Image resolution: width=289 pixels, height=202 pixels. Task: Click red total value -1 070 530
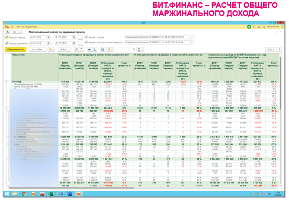[x=107, y=183]
